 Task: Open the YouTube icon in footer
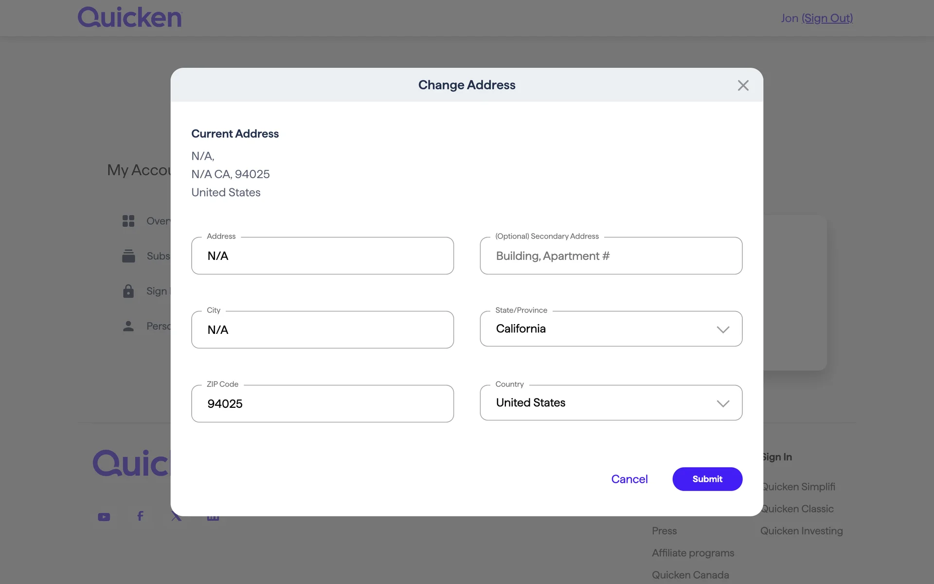104,517
